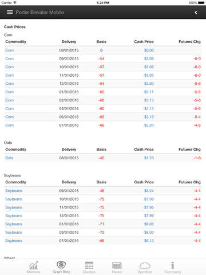Select Soybeans cash price $8.12
Screen dimensions: 206x275
(149, 241)
